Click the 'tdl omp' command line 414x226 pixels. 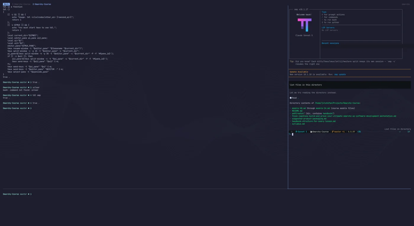point(22,95)
